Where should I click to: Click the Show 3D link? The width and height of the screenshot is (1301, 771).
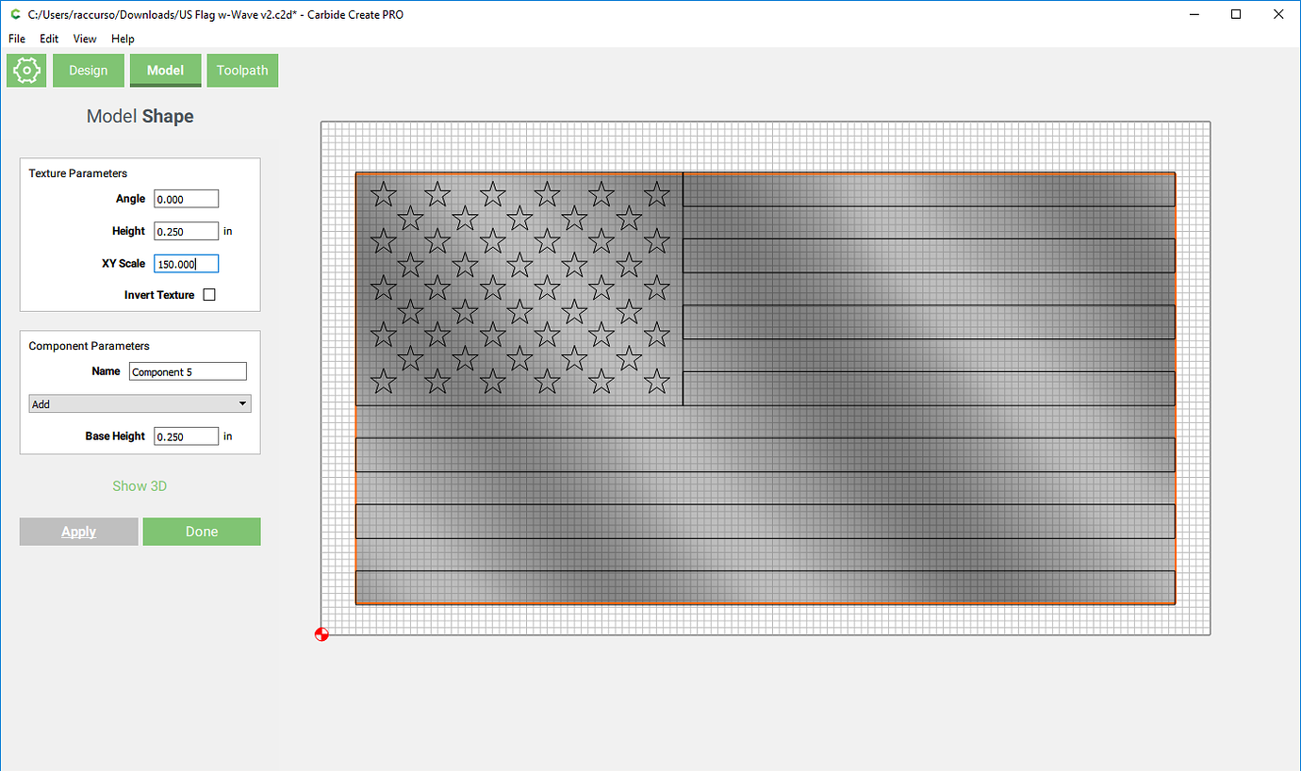[x=140, y=486]
